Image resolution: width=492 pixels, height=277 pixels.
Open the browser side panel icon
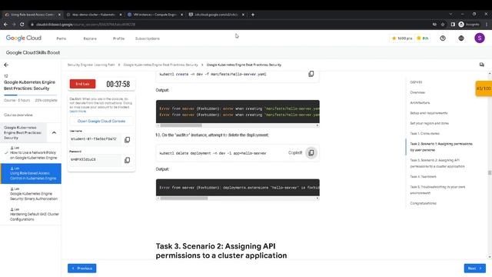pyautogui.click(x=453, y=24)
